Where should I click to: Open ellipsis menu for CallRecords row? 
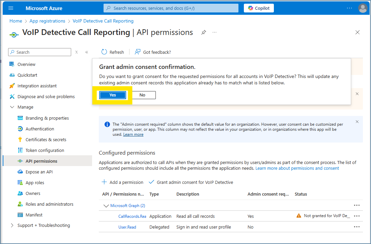pyautogui.click(x=357, y=216)
